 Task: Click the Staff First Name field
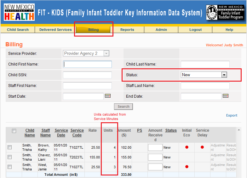tap(88, 86)
